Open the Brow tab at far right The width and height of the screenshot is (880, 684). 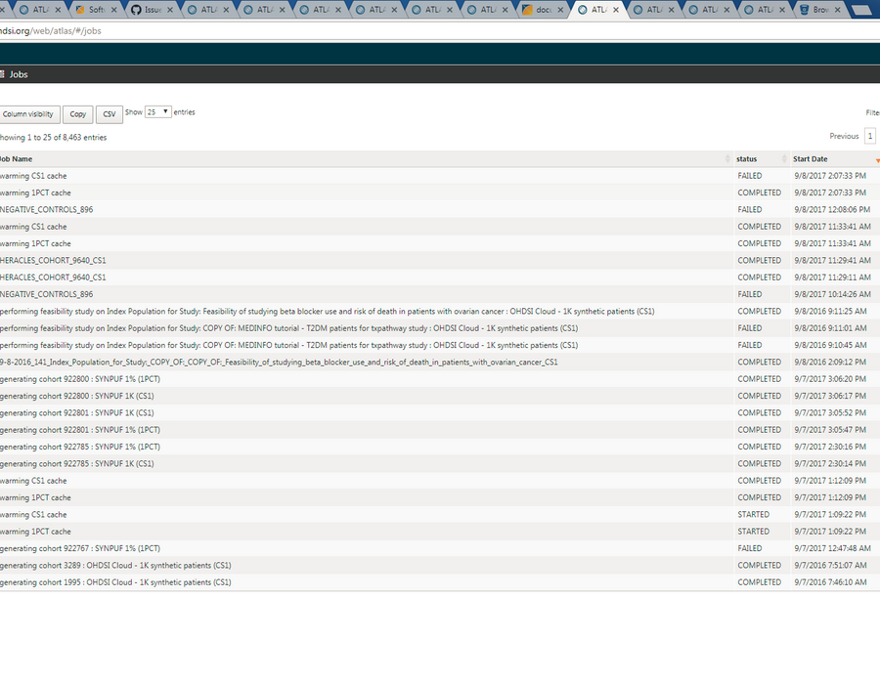(x=819, y=10)
